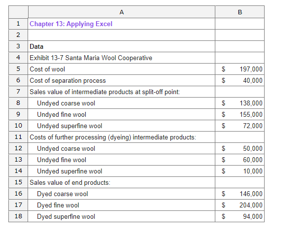Select column A header

tap(122, 12)
